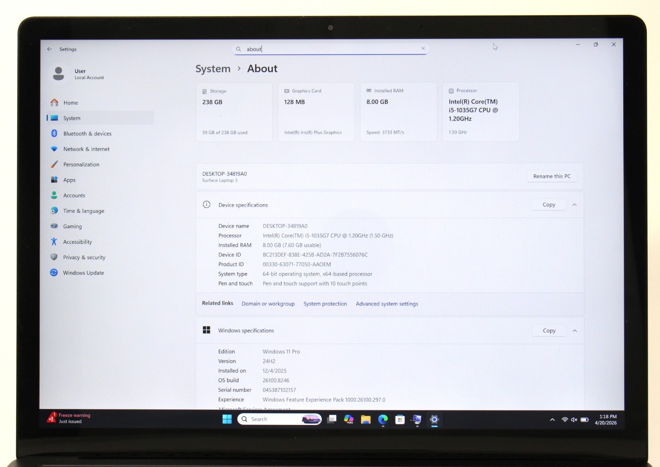Viewport: 660px width, 467px height.
Task: Open Time & language settings
Action: (x=100, y=211)
